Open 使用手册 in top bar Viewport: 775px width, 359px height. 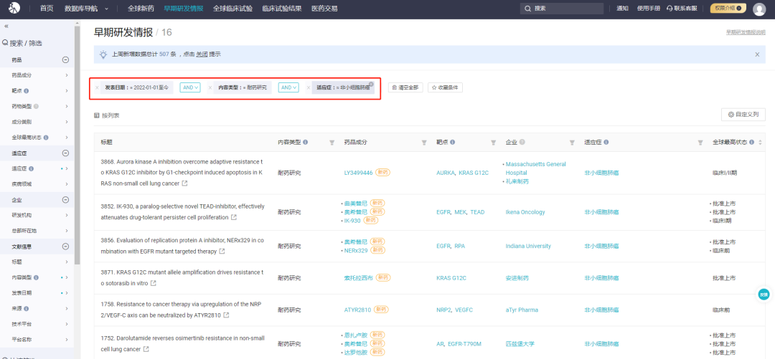649,9
